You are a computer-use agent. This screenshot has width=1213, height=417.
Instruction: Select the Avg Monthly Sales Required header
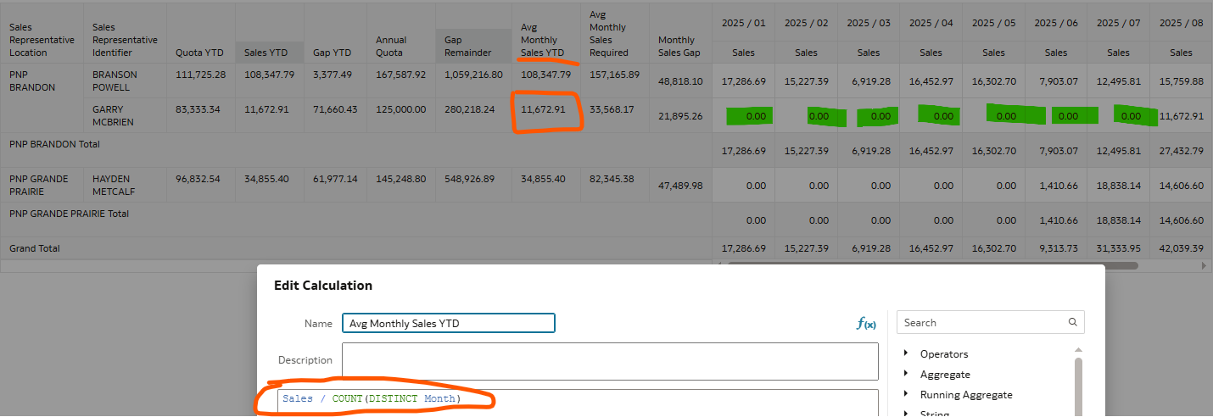pos(613,32)
